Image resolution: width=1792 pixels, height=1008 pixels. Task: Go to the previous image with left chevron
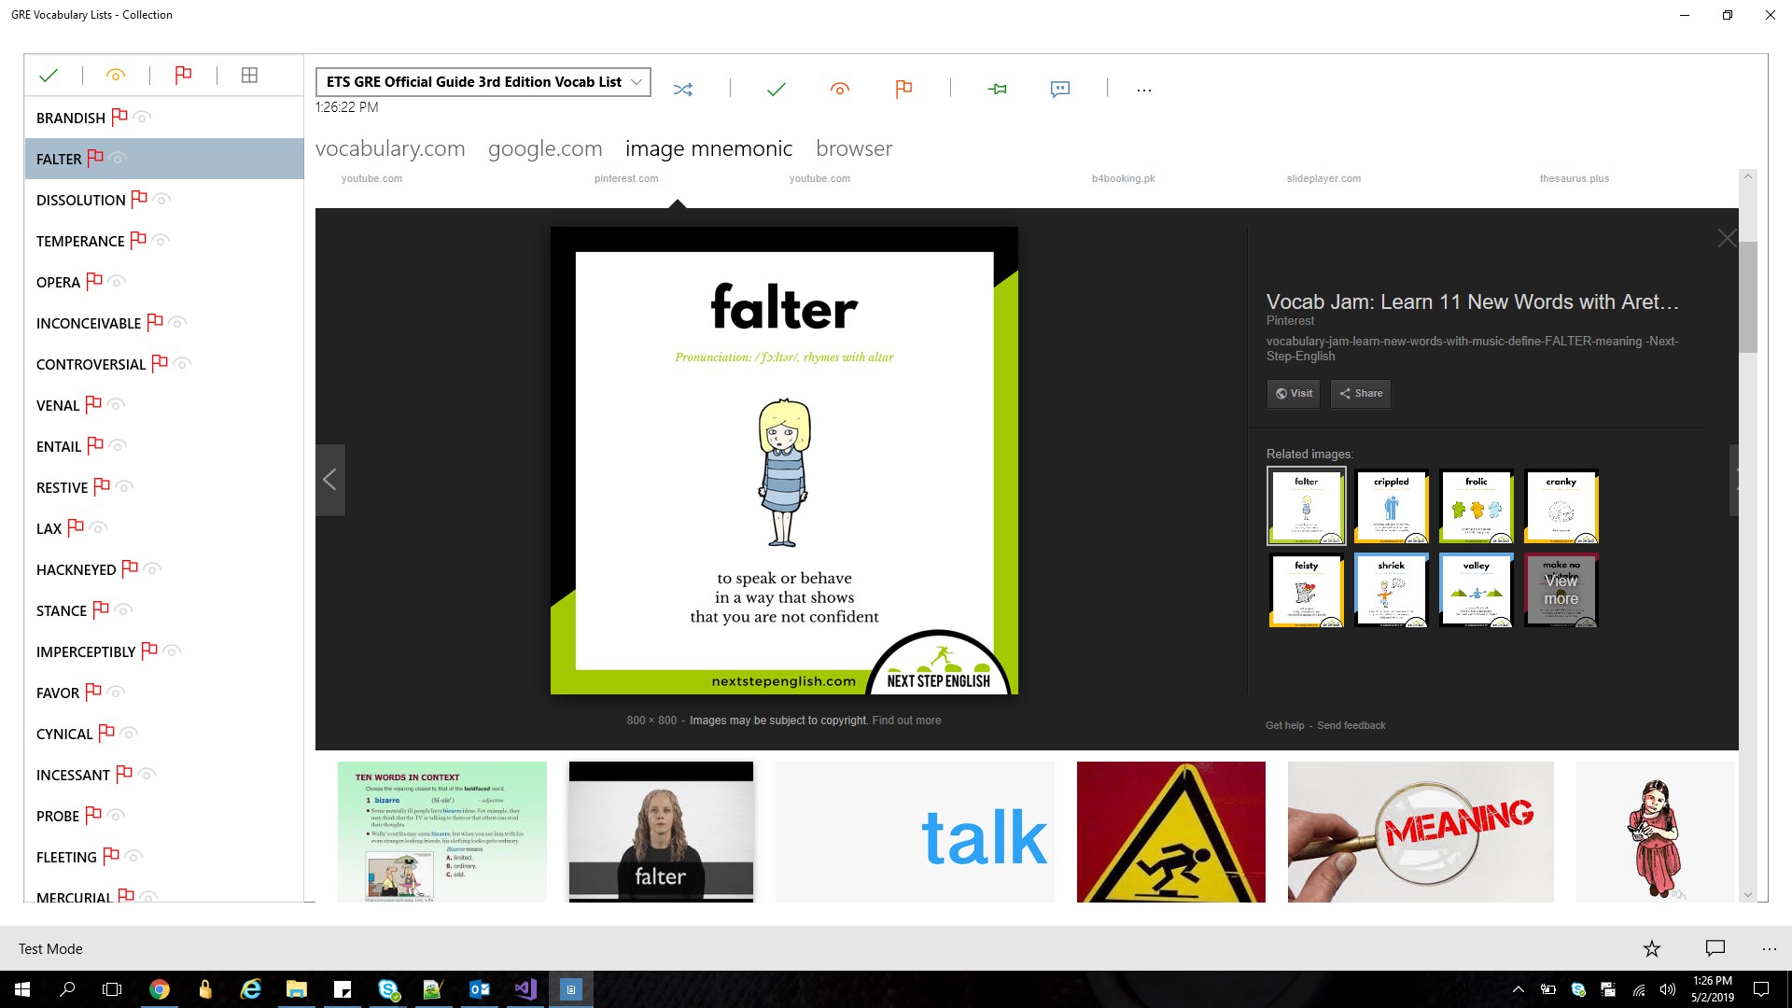click(x=330, y=480)
